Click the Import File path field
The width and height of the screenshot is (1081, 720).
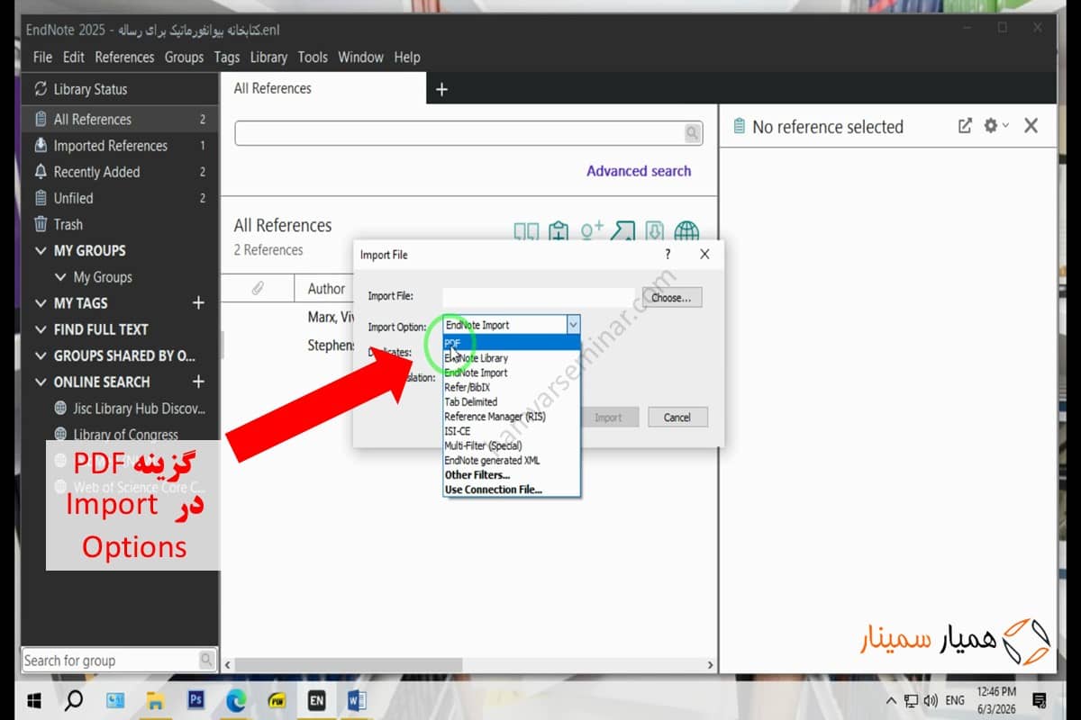539,297
